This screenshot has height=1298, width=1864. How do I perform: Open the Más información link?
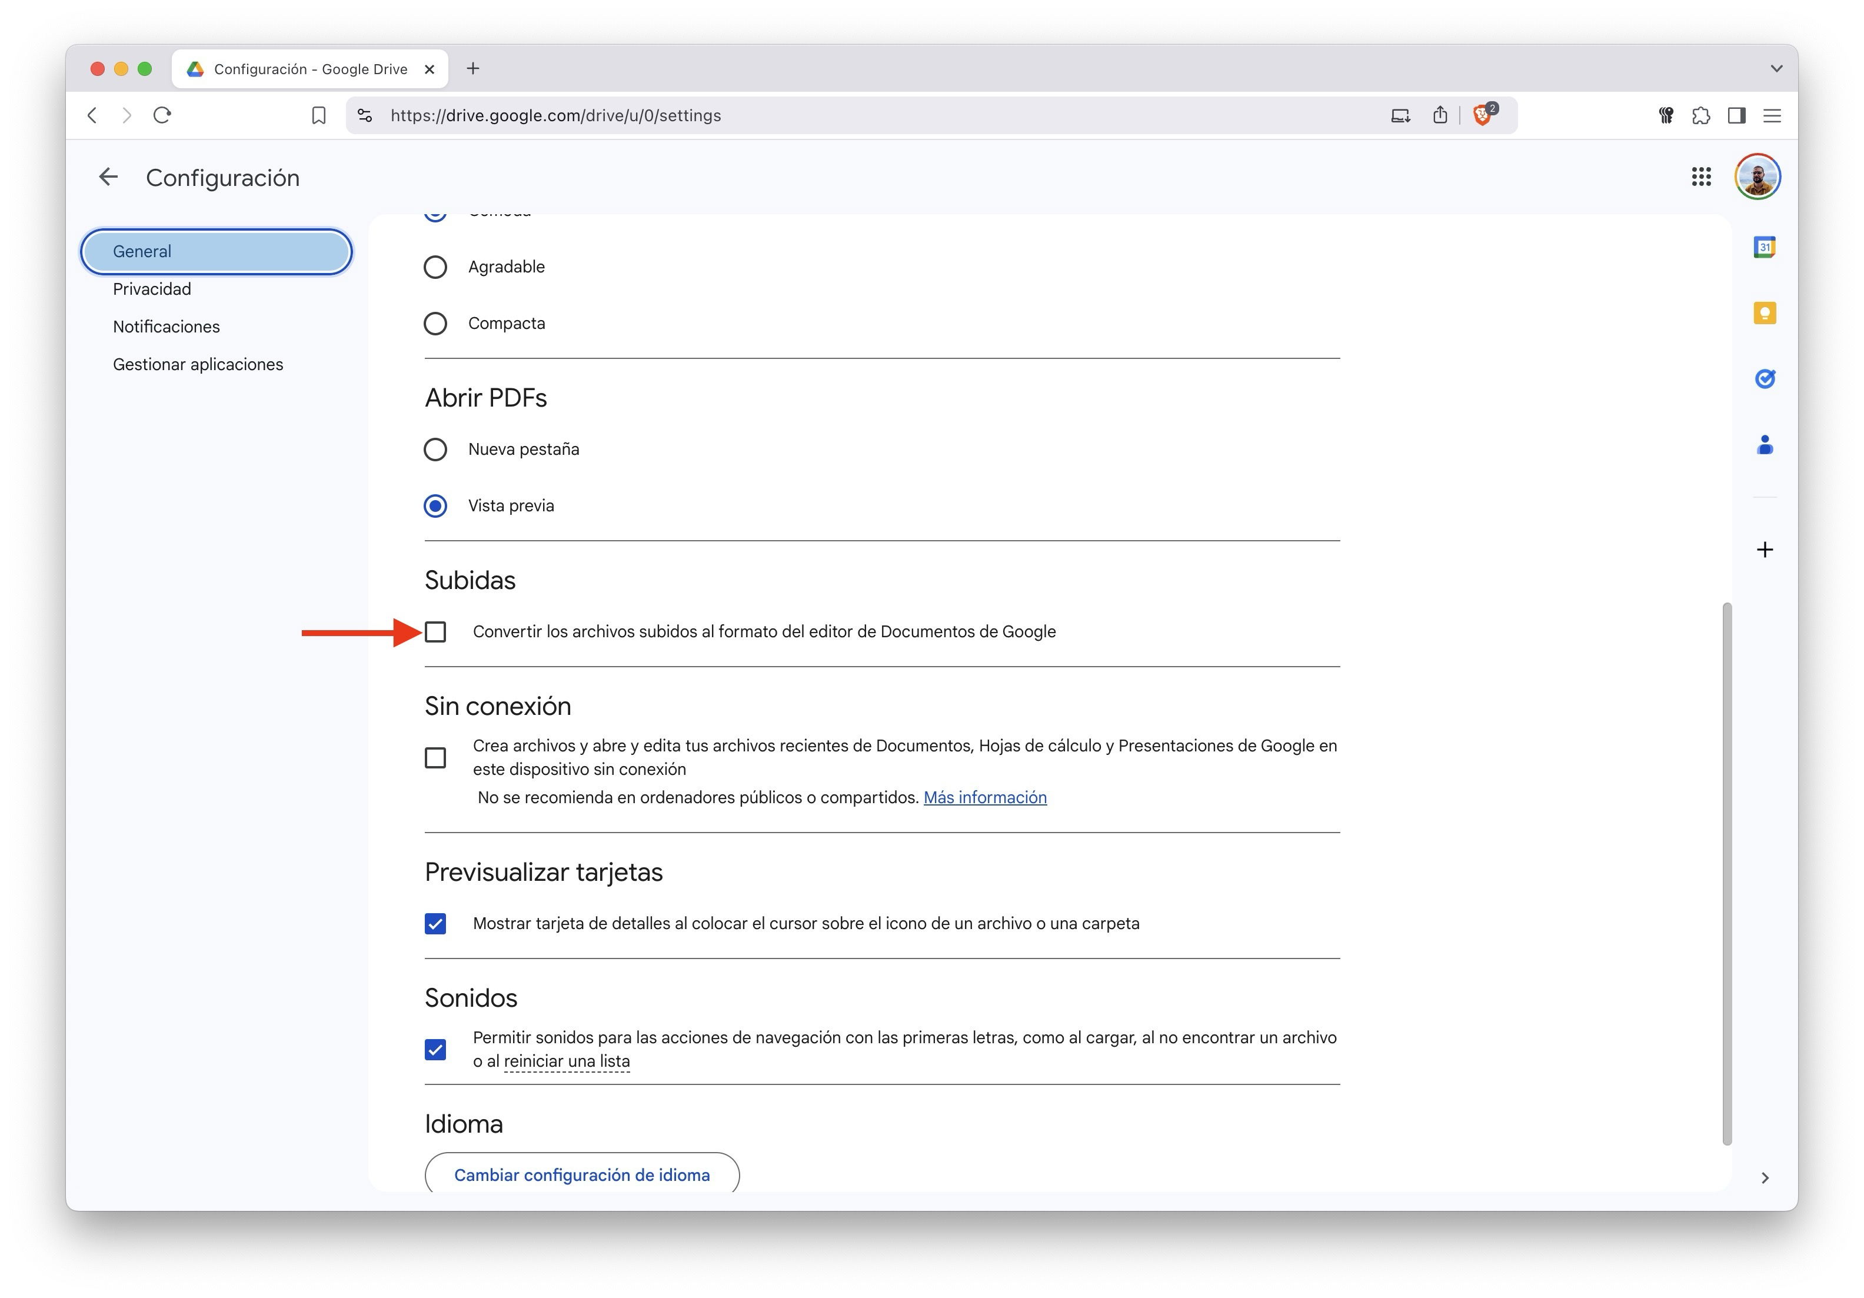click(985, 797)
